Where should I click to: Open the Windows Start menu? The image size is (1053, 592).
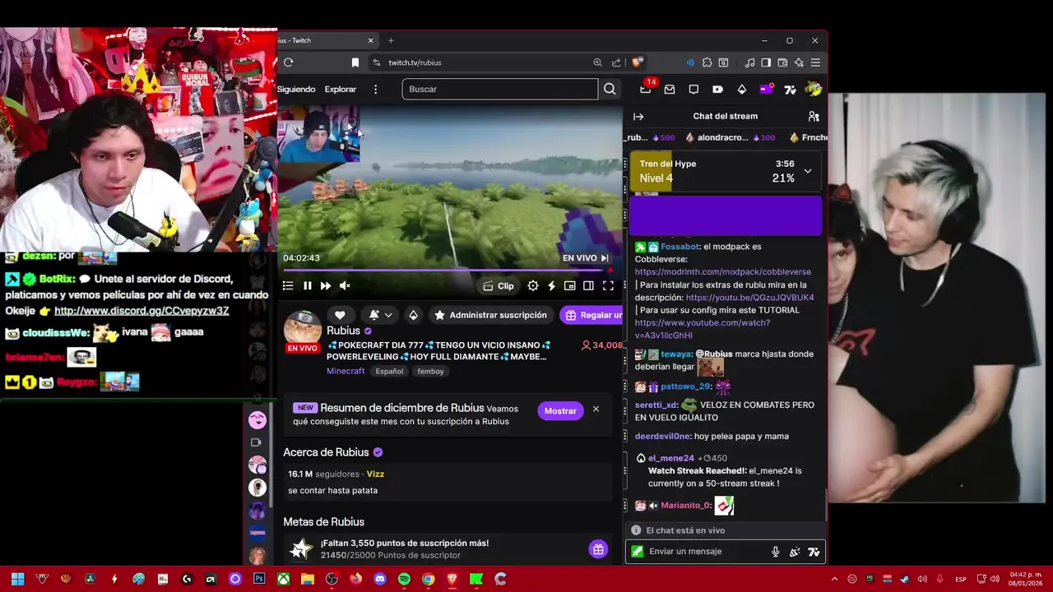[17, 579]
